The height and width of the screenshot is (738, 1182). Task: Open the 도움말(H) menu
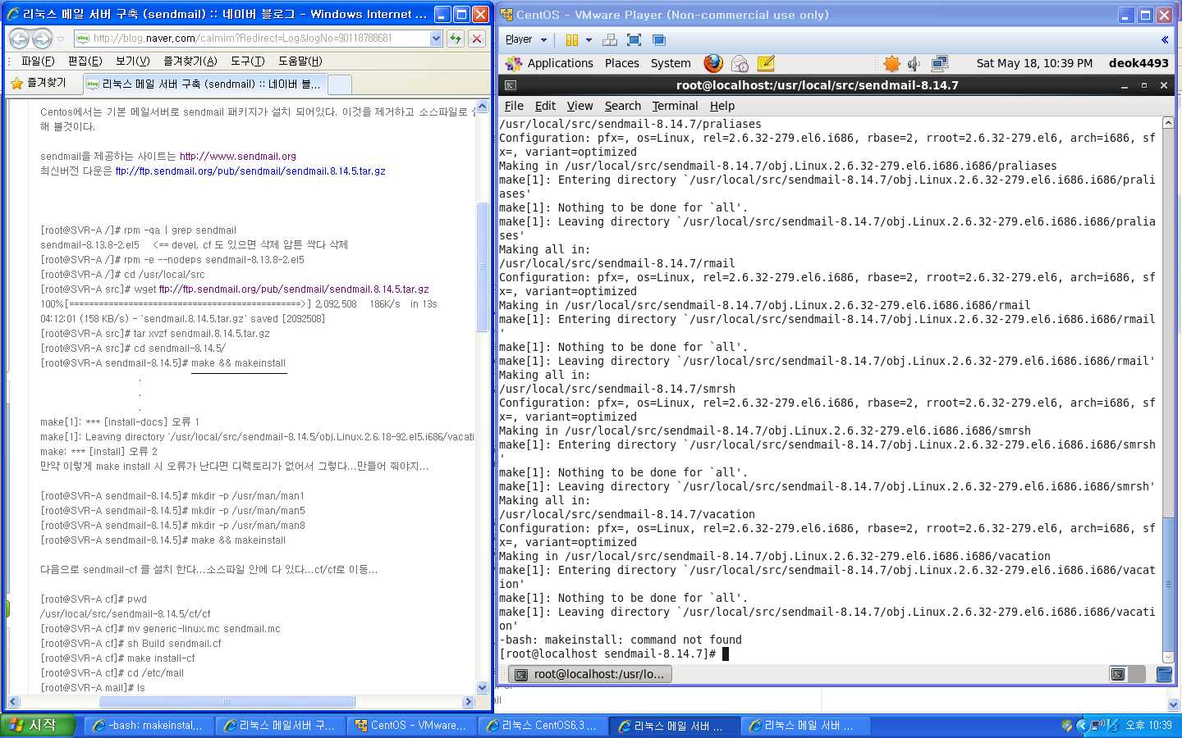[300, 61]
